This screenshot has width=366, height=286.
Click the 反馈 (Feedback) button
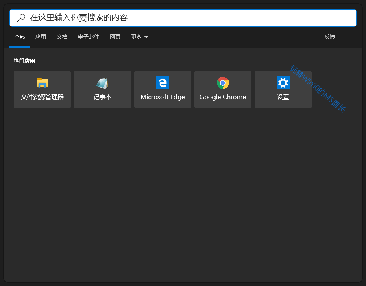tap(329, 37)
